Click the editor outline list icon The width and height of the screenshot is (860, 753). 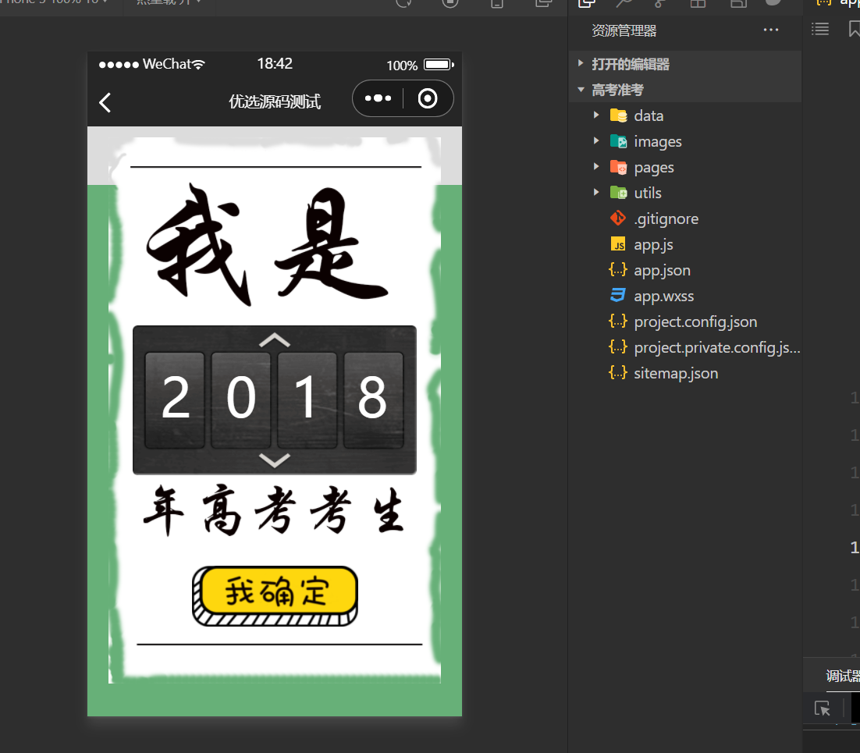tap(820, 29)
